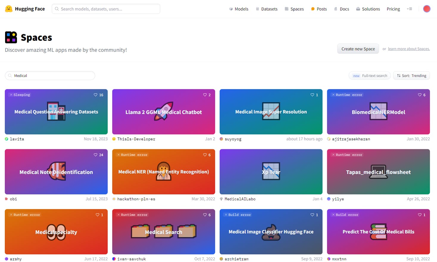Click Runtime error badge on Tapas_medical_flowsheet
The image size is (437, 262).
tap(347, 155)
